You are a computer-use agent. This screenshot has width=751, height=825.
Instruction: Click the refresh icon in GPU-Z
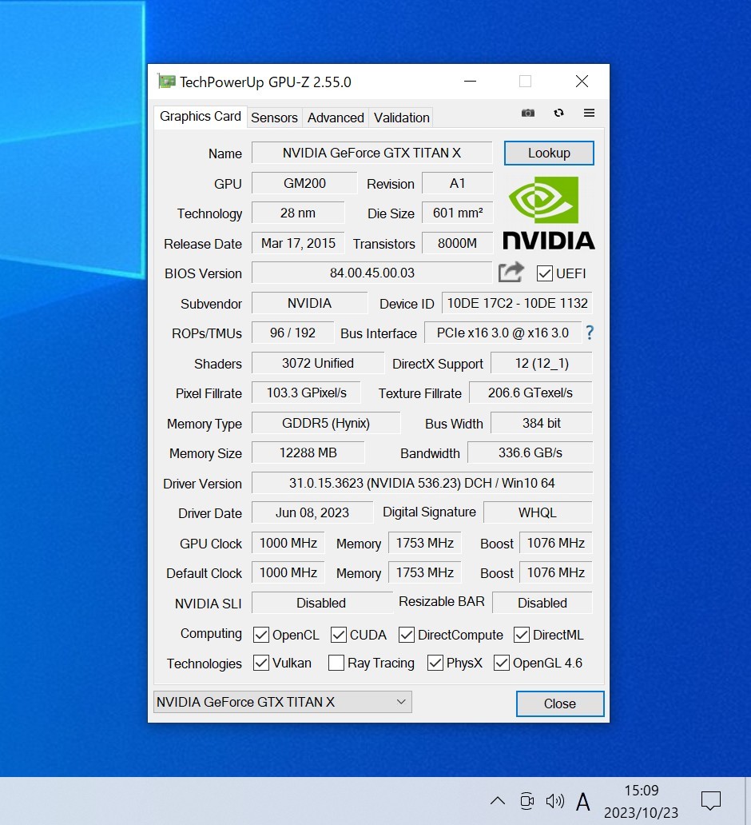point(558,113)
